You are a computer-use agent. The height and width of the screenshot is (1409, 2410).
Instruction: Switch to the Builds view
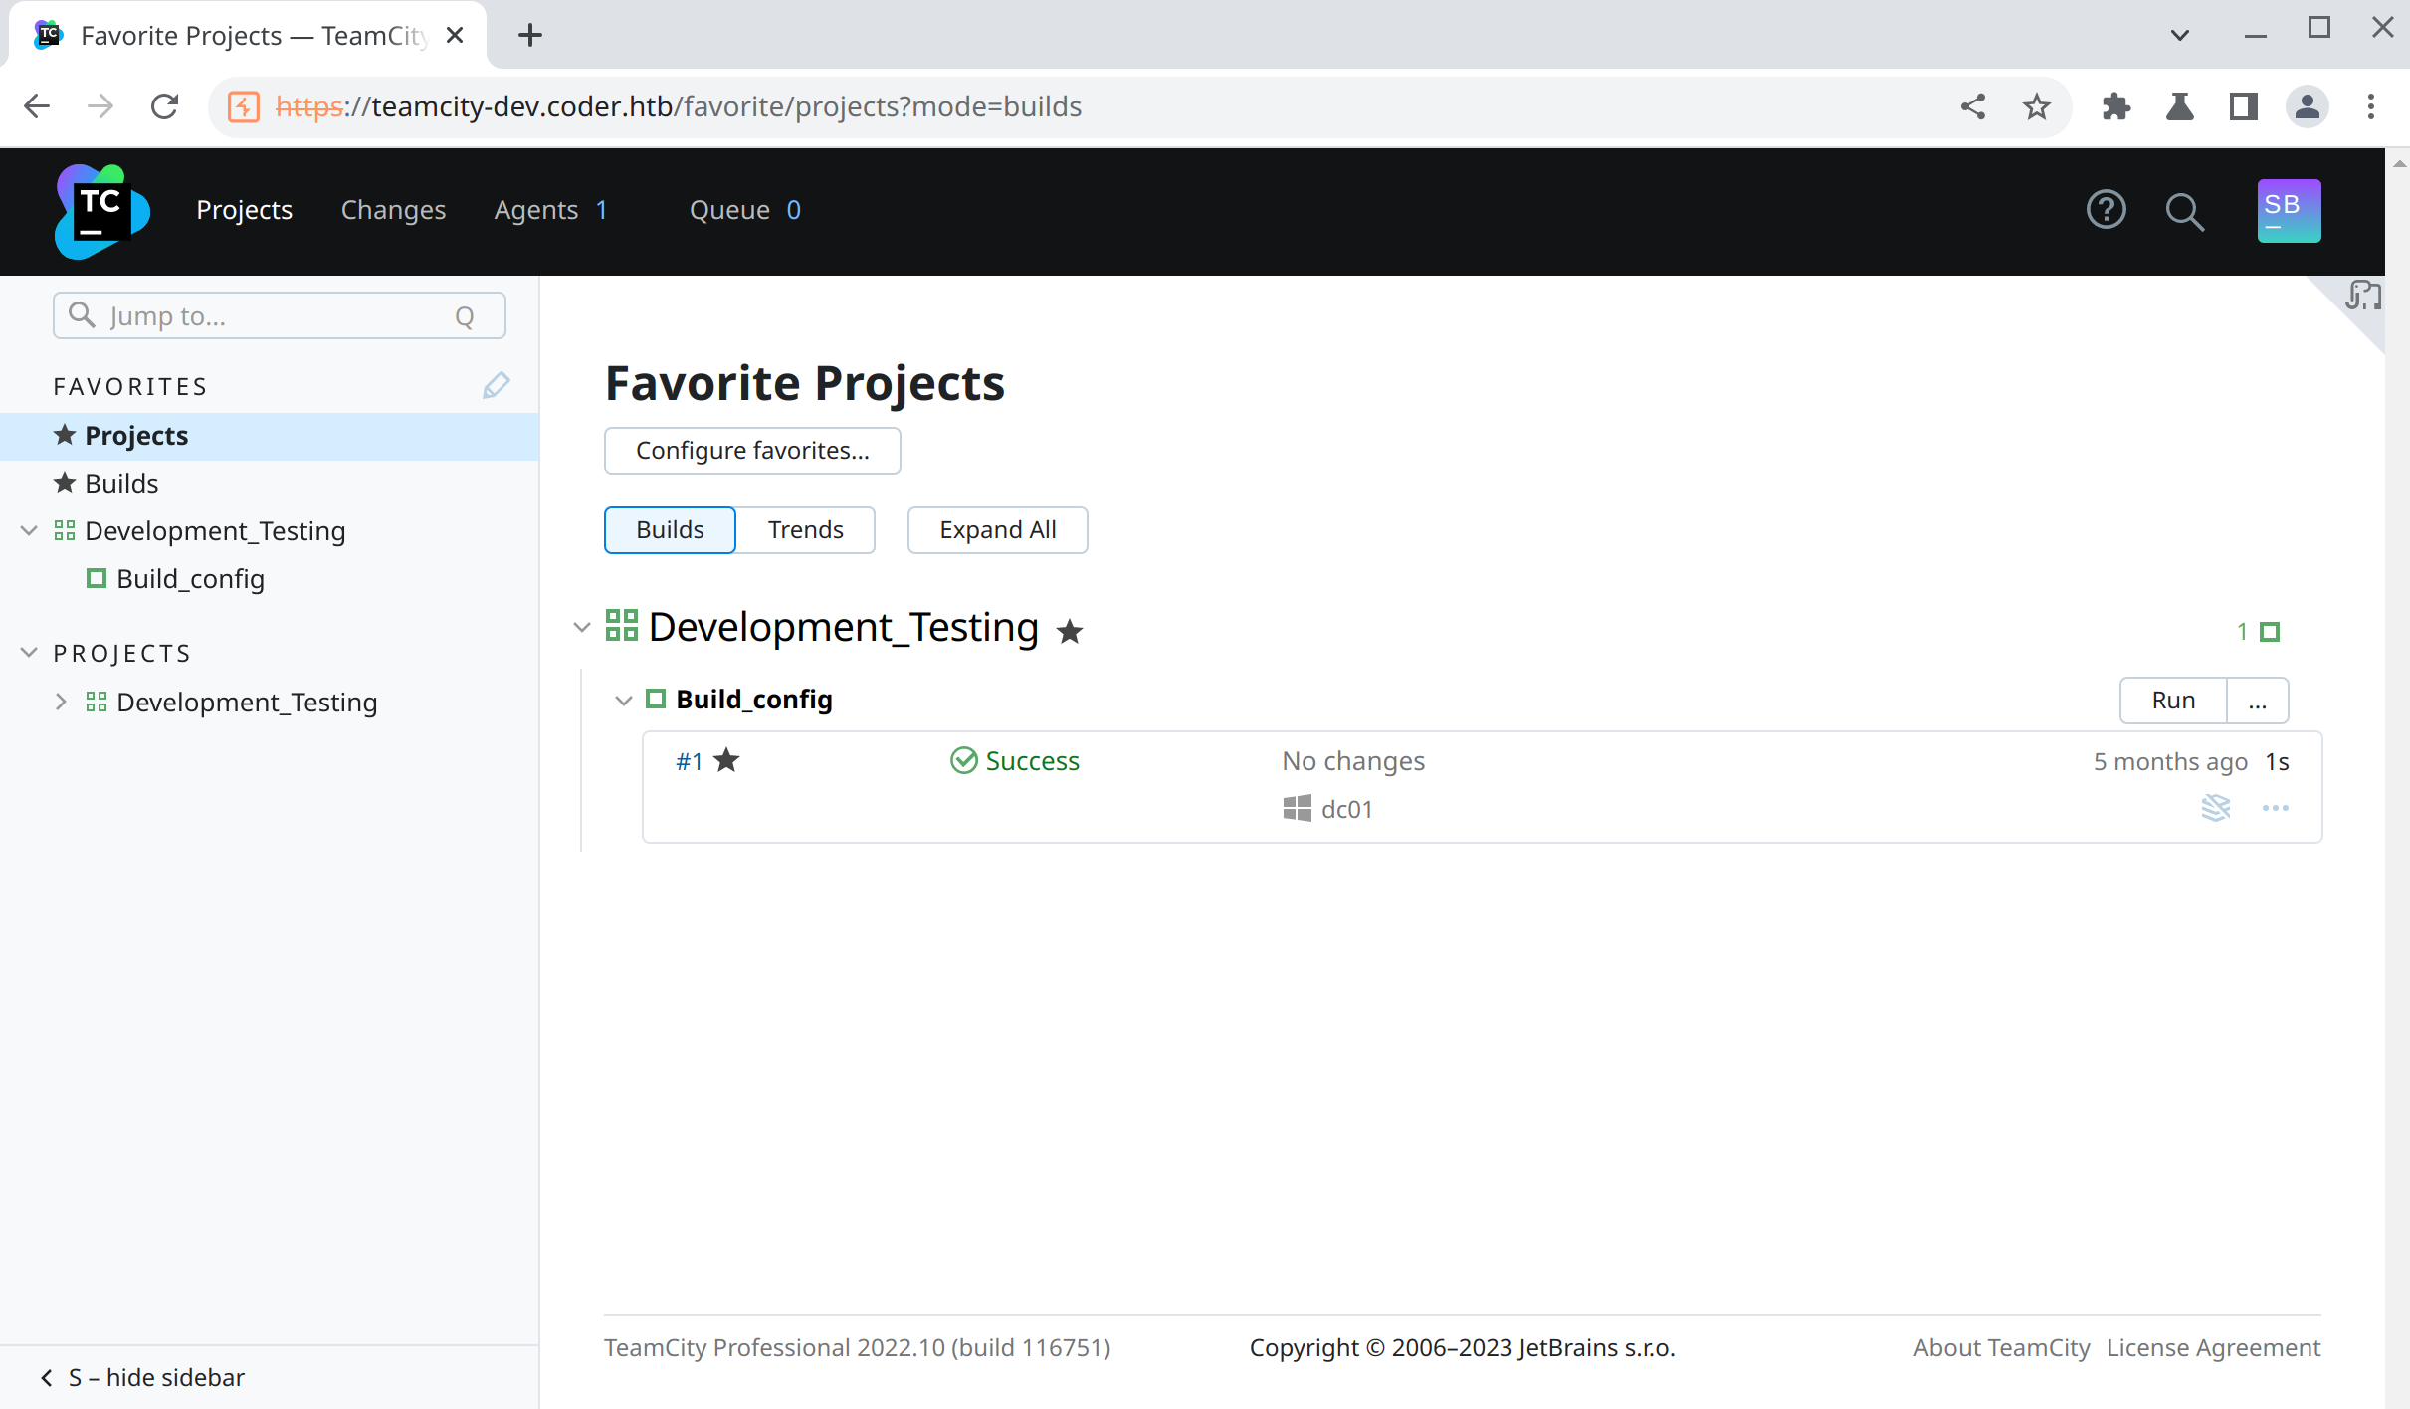pyautogui.click(x=670, y=530)
